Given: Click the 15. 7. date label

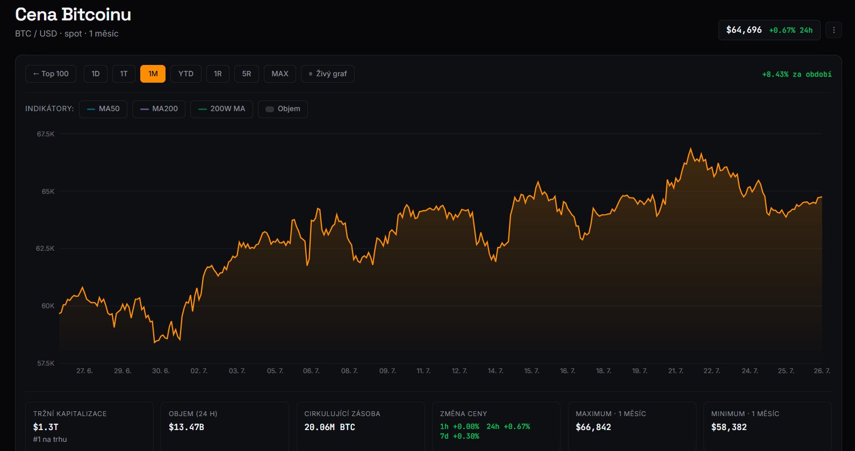Looking at the screenshot, I should [x=531, y=371].
